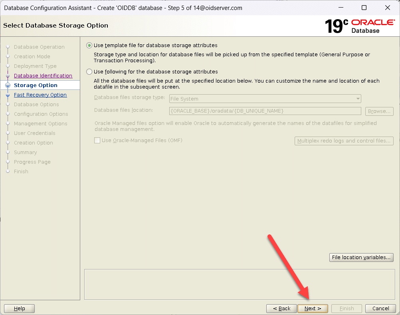Viewport: 400px width, 315px height.
Task: Enable Use Oracle-Managed Files (OMF) checkbox
Action: [x=97, y=141]
